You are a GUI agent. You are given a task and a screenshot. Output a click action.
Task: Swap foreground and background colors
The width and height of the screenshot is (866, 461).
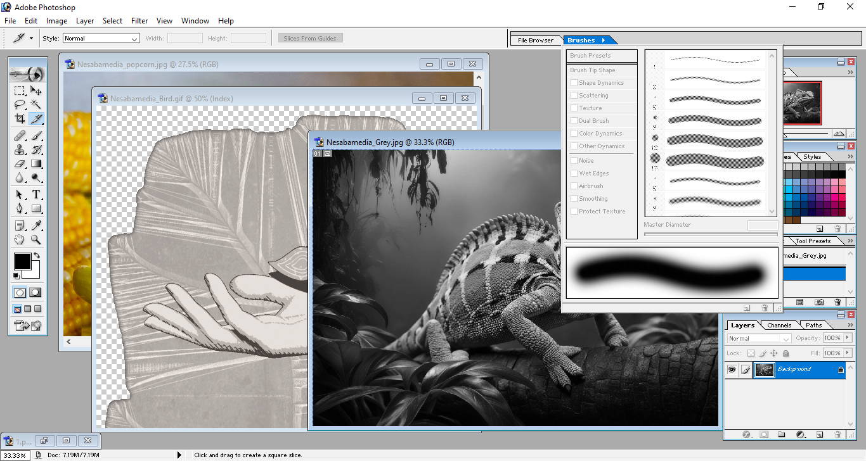[x=36, y=256]
